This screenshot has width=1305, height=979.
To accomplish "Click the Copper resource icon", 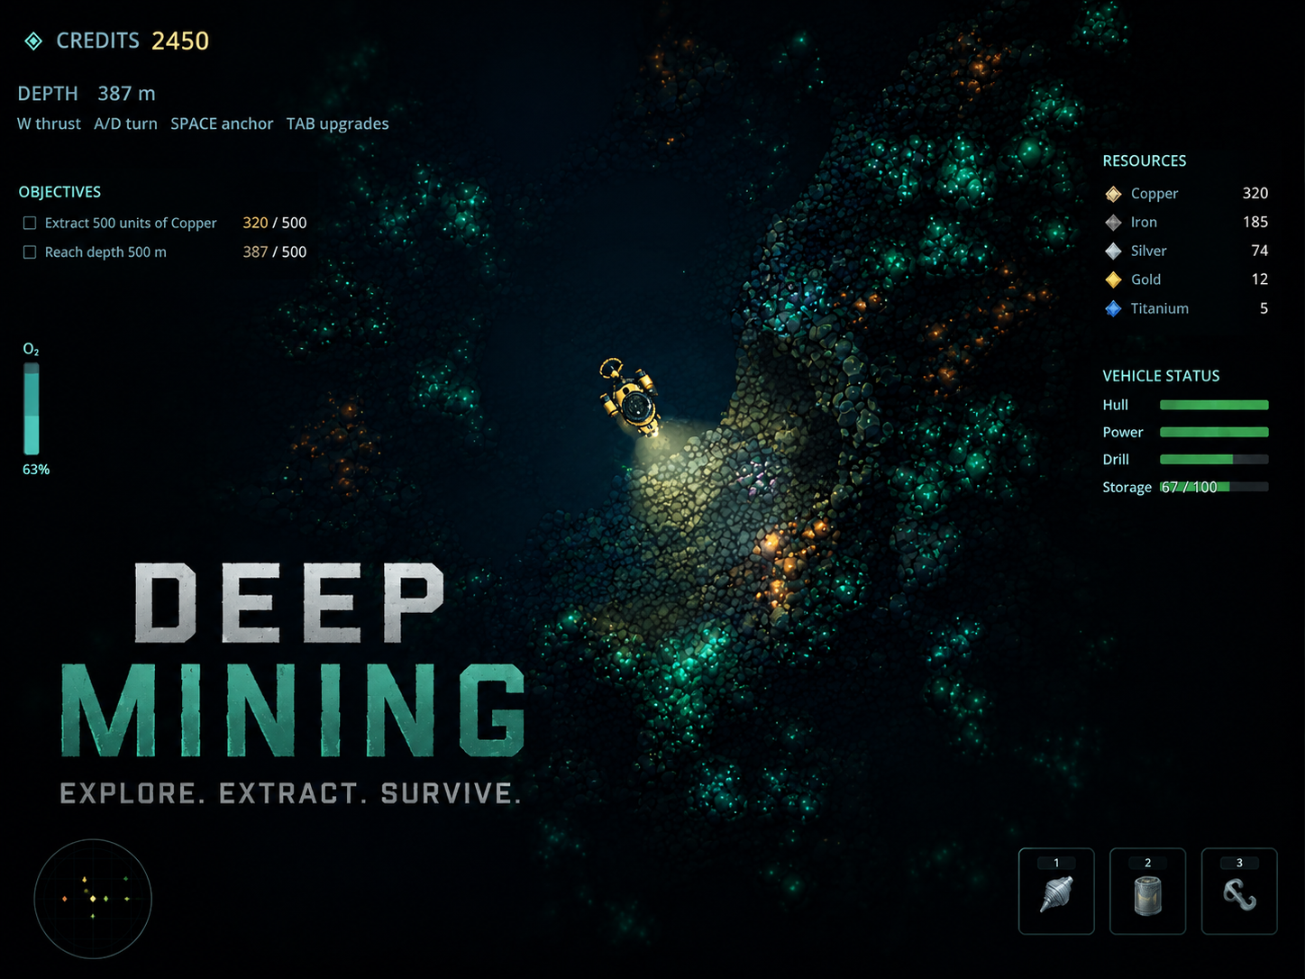I will click(x=1113, y=194).
